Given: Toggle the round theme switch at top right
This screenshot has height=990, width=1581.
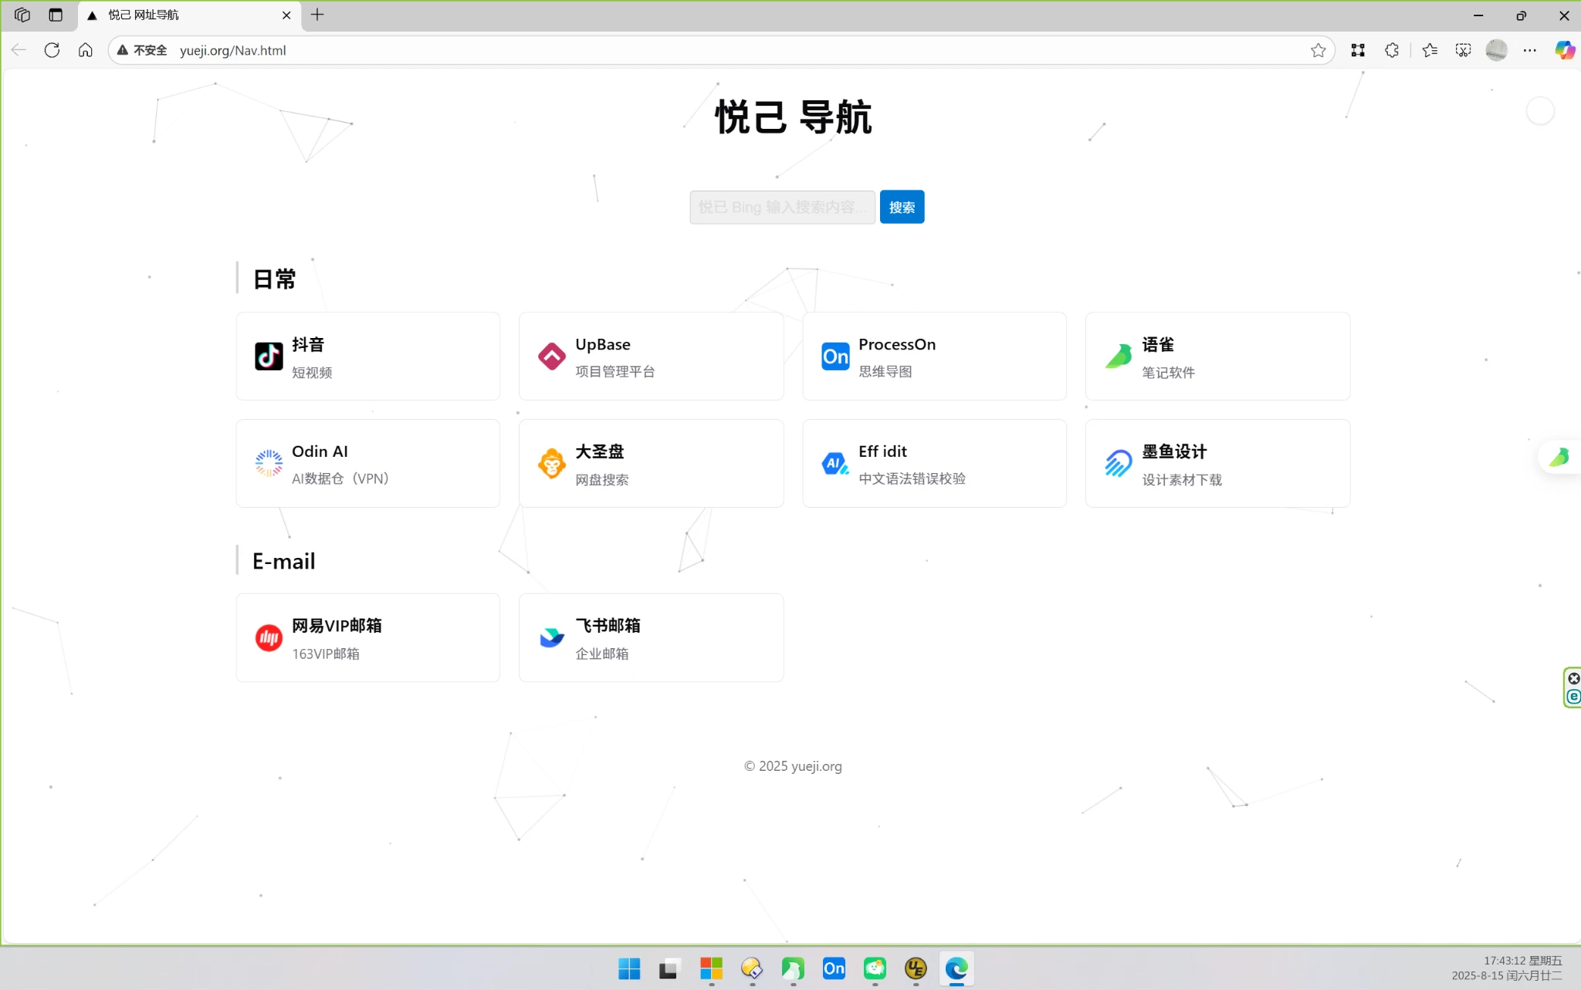Looking at the screenshot, I should click(x=1539, y=111).
